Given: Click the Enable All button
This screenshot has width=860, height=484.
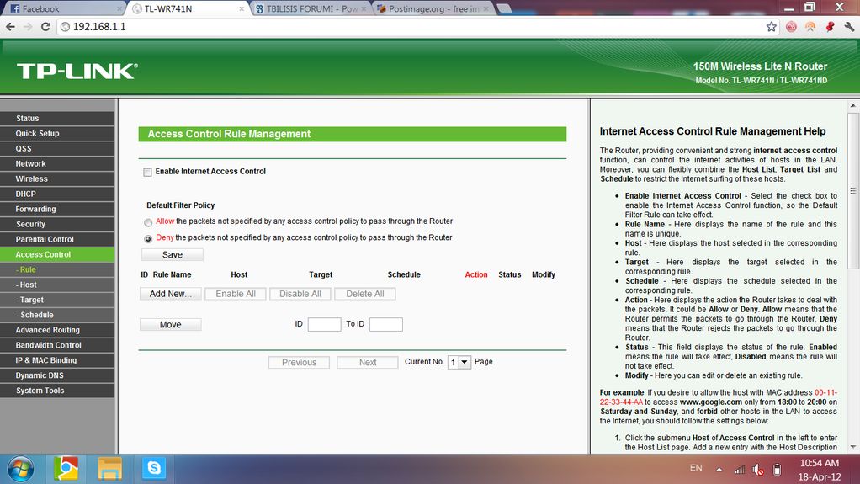Looking at the screenshot, I should 236,294.
